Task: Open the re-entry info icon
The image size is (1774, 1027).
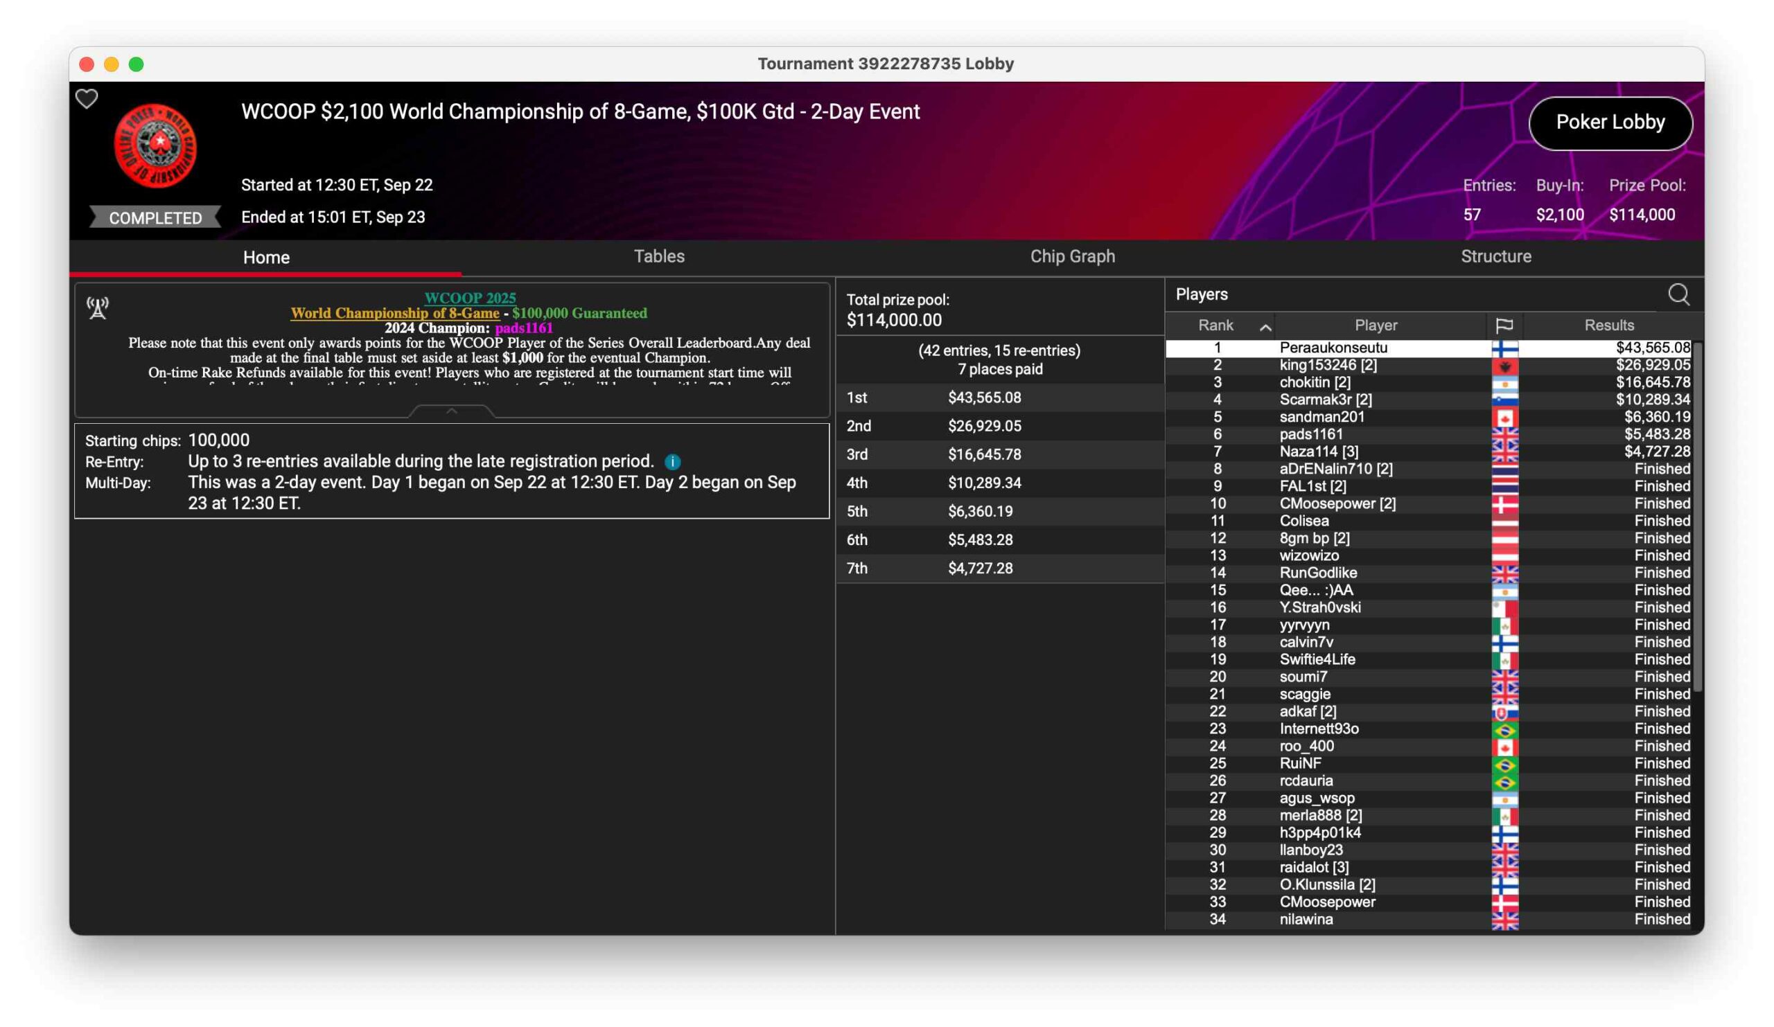Action: coord(672,462)
